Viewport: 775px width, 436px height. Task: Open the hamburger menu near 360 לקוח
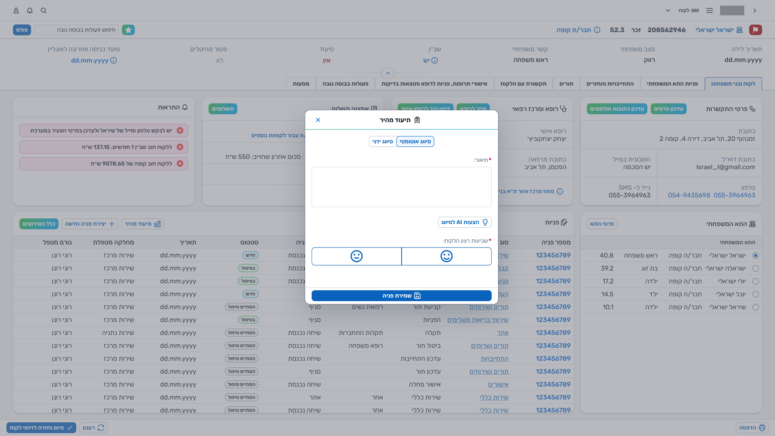click(x=710, y=10)
